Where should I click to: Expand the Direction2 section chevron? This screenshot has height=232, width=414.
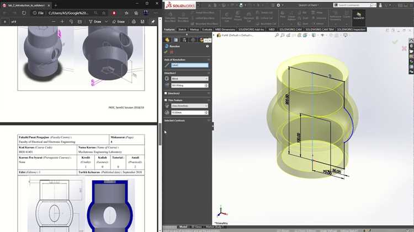click(209, 93)
